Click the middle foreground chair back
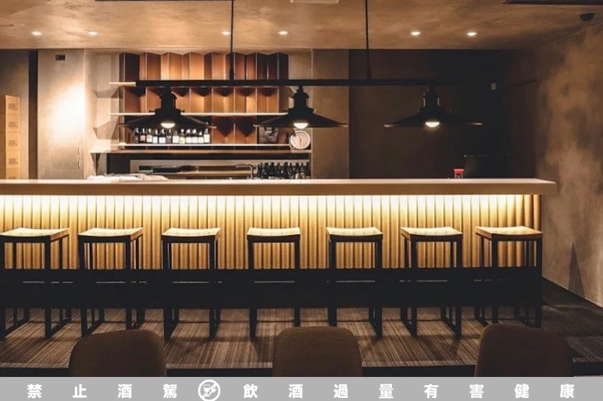603x401 pixels. click(x=317, y=352)
